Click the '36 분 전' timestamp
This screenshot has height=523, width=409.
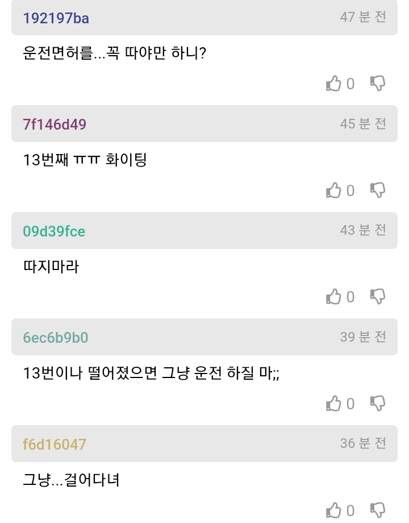coord(363,443)
